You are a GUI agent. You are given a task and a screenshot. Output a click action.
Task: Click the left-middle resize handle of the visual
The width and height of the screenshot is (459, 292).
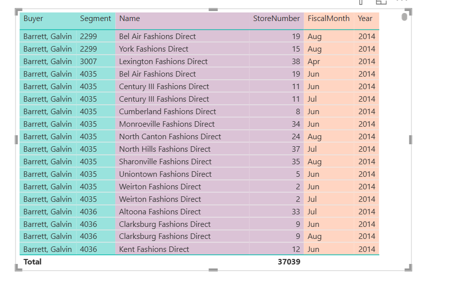[16, 140]
